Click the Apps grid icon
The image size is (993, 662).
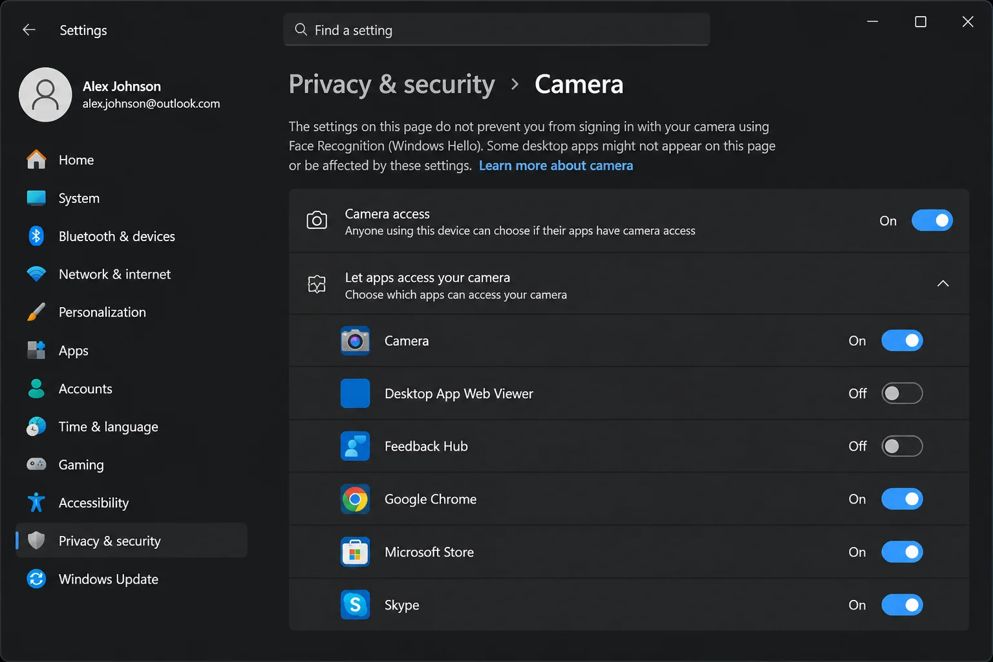coord(36,350)
